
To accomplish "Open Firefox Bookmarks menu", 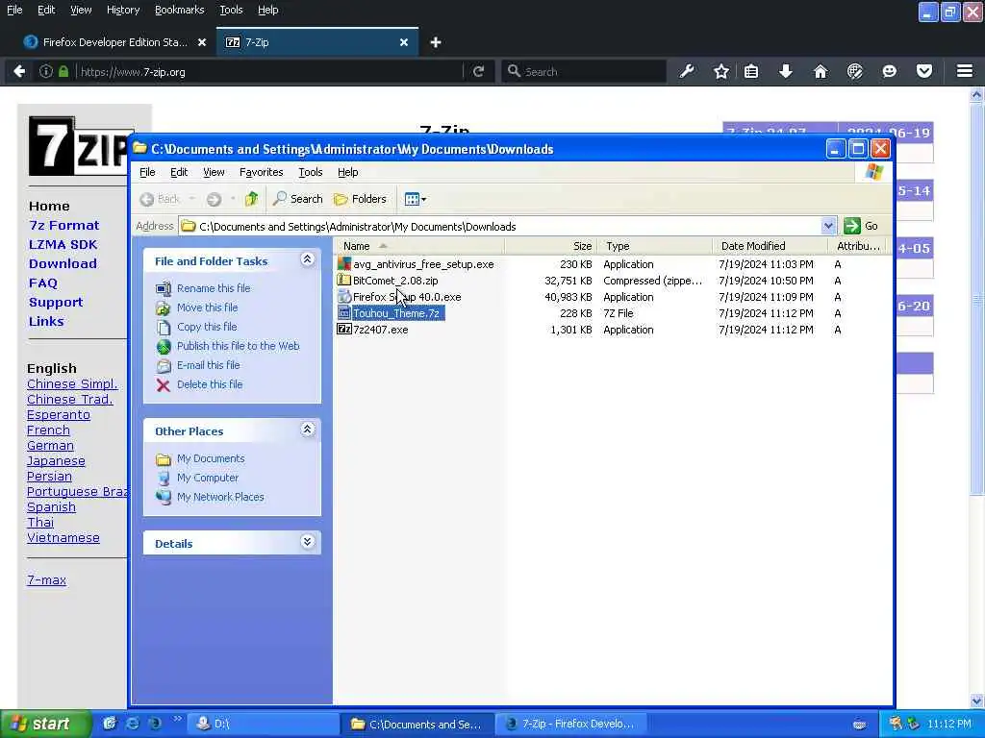I will [180, 10].
